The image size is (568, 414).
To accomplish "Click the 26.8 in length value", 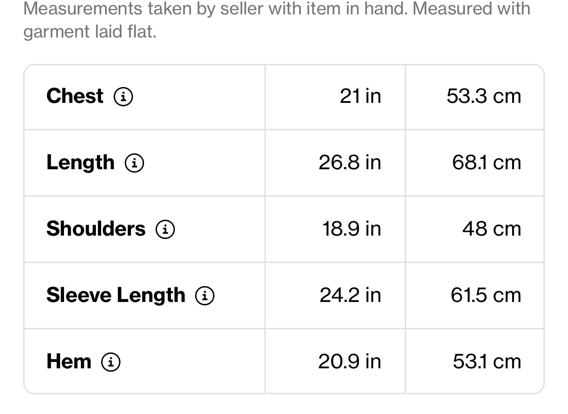I will tap(350, 163).
